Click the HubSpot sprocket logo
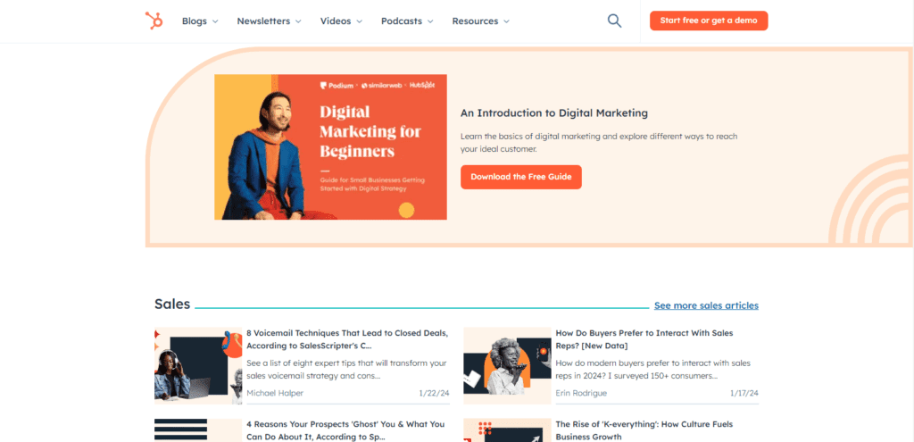 154,21
